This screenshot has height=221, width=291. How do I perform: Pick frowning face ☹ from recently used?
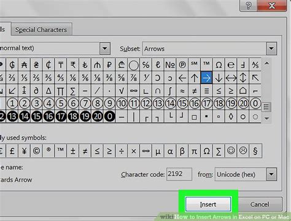243,151
